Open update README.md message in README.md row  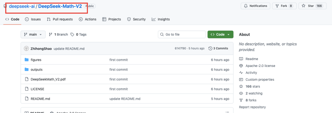pos(125,99)
